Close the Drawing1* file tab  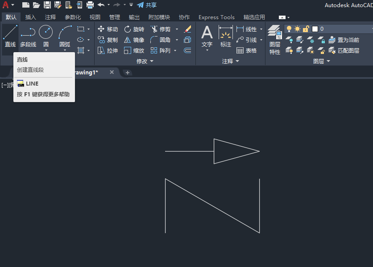click(x=112, y=72)
